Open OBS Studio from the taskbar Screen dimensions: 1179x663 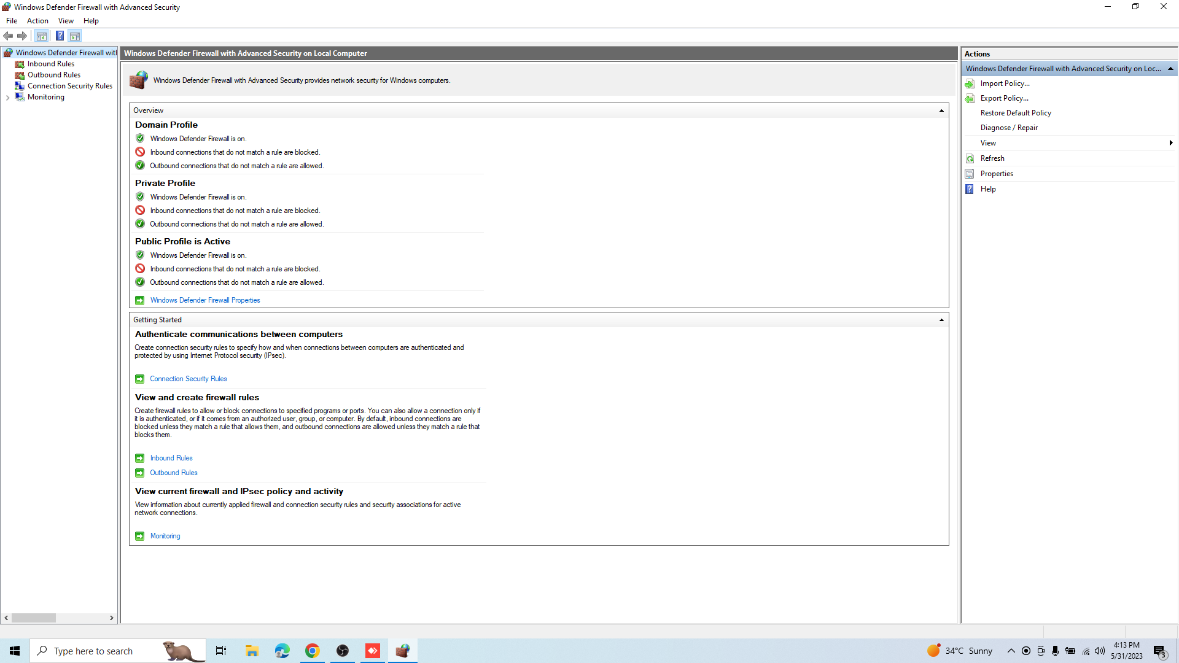[343, 651]
